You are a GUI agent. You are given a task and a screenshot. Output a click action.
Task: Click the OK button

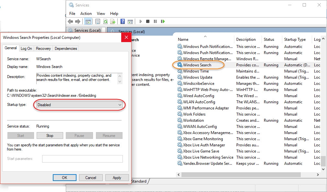point(64,178)
